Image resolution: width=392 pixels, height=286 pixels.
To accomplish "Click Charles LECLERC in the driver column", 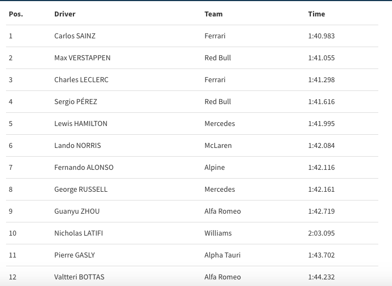I will point(81,80).
